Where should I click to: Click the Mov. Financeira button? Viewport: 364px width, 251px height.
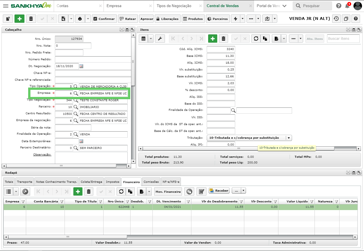tap(168, 192)
